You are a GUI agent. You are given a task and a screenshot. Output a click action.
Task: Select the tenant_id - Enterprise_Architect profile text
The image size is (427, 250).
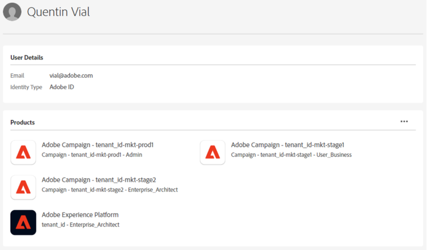click(x=80, y=225)
